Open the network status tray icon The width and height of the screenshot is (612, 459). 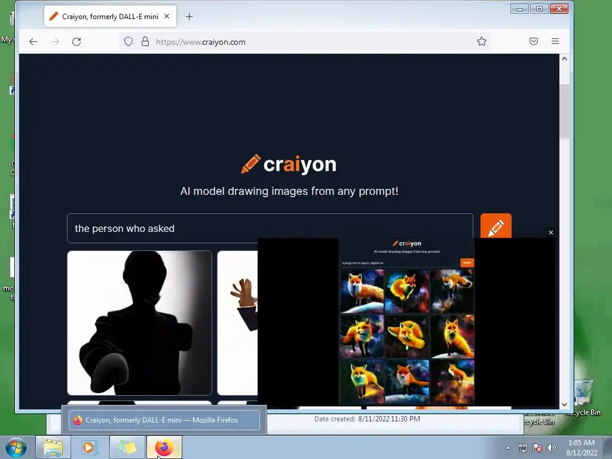click(522, 448)
